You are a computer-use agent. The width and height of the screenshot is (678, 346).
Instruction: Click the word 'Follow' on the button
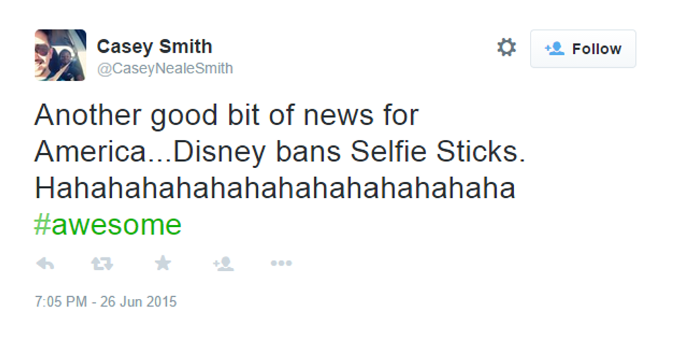coord(596,48)
